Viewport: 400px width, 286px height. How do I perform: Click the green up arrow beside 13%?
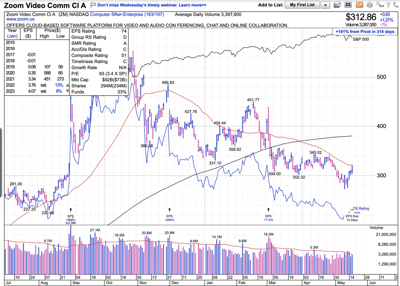(67, 85)
